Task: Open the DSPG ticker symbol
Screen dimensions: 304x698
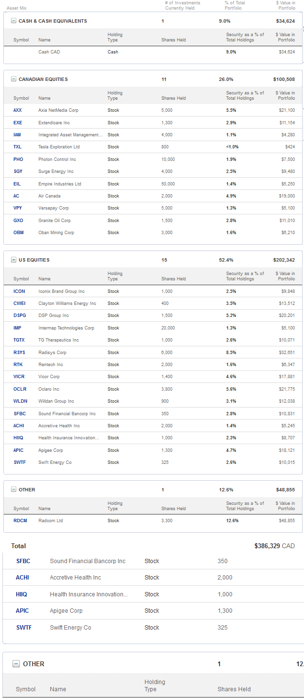Action: tap(20, 316)
